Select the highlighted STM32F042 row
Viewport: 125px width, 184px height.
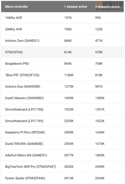pos(62,52)
